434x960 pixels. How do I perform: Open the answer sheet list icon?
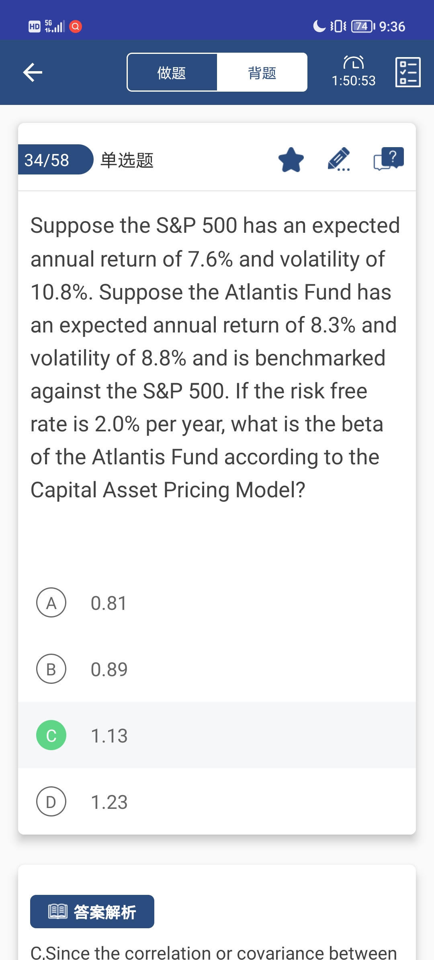(x=408, y=72)
